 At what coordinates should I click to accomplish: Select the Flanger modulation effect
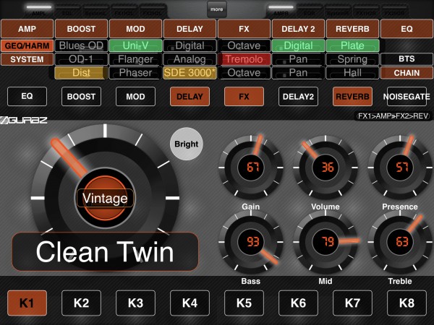tap(135, 59)
